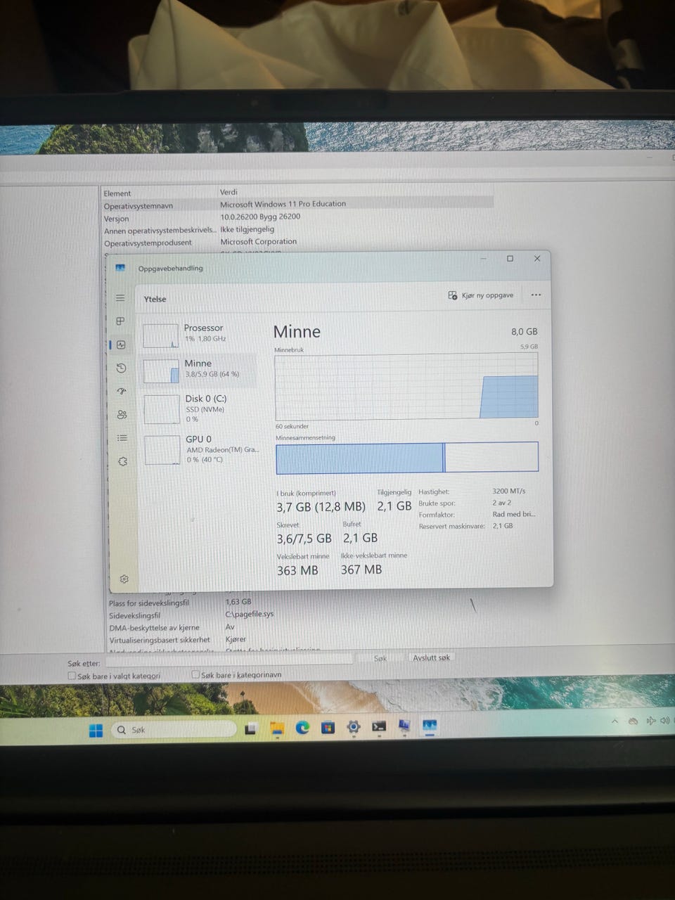Click the Ytelse page heading
Viewport: 675px width, 900px height.
pos(155,299)
